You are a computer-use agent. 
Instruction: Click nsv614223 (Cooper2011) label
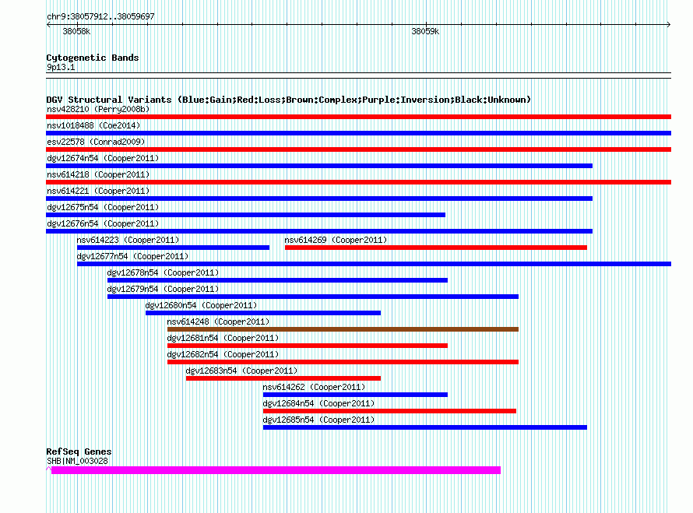pyautogui.click(x=128, y=240)
